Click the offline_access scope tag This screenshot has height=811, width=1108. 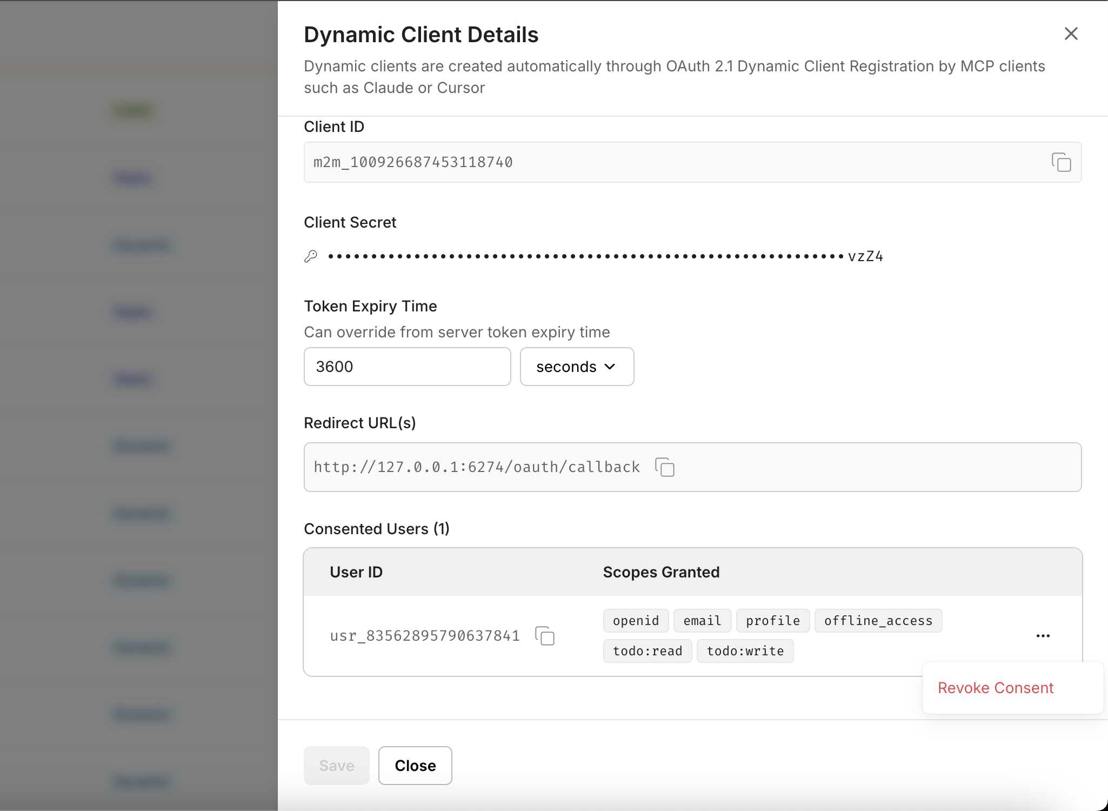[878, 621]
